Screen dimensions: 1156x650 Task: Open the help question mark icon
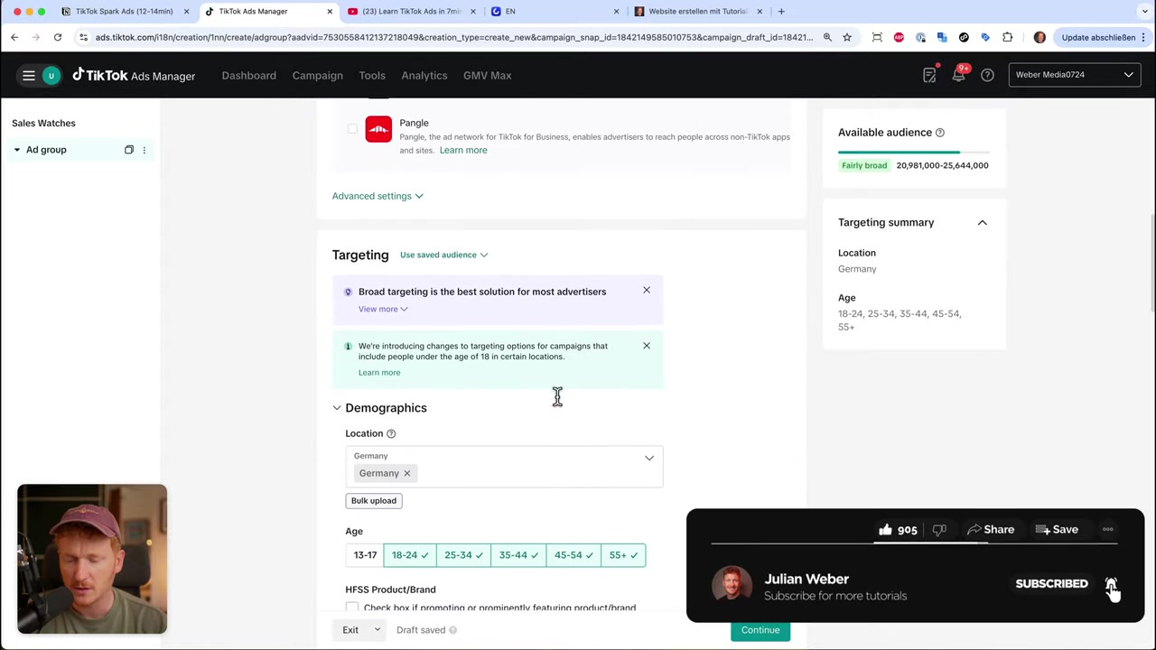pyautogui.click(x=987, y=76)
